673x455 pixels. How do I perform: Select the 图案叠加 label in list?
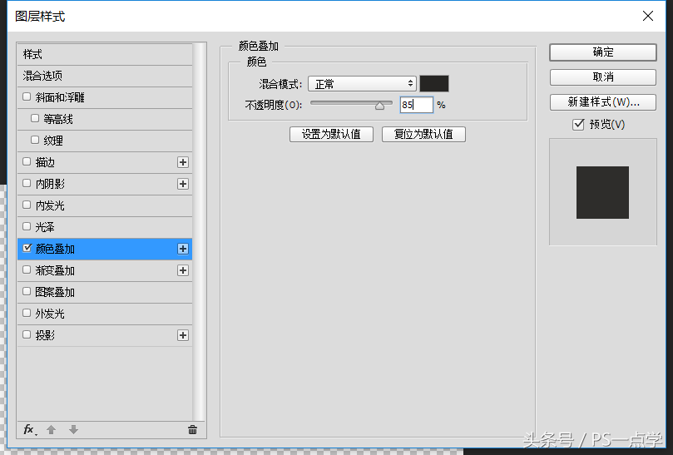[55, 292]
